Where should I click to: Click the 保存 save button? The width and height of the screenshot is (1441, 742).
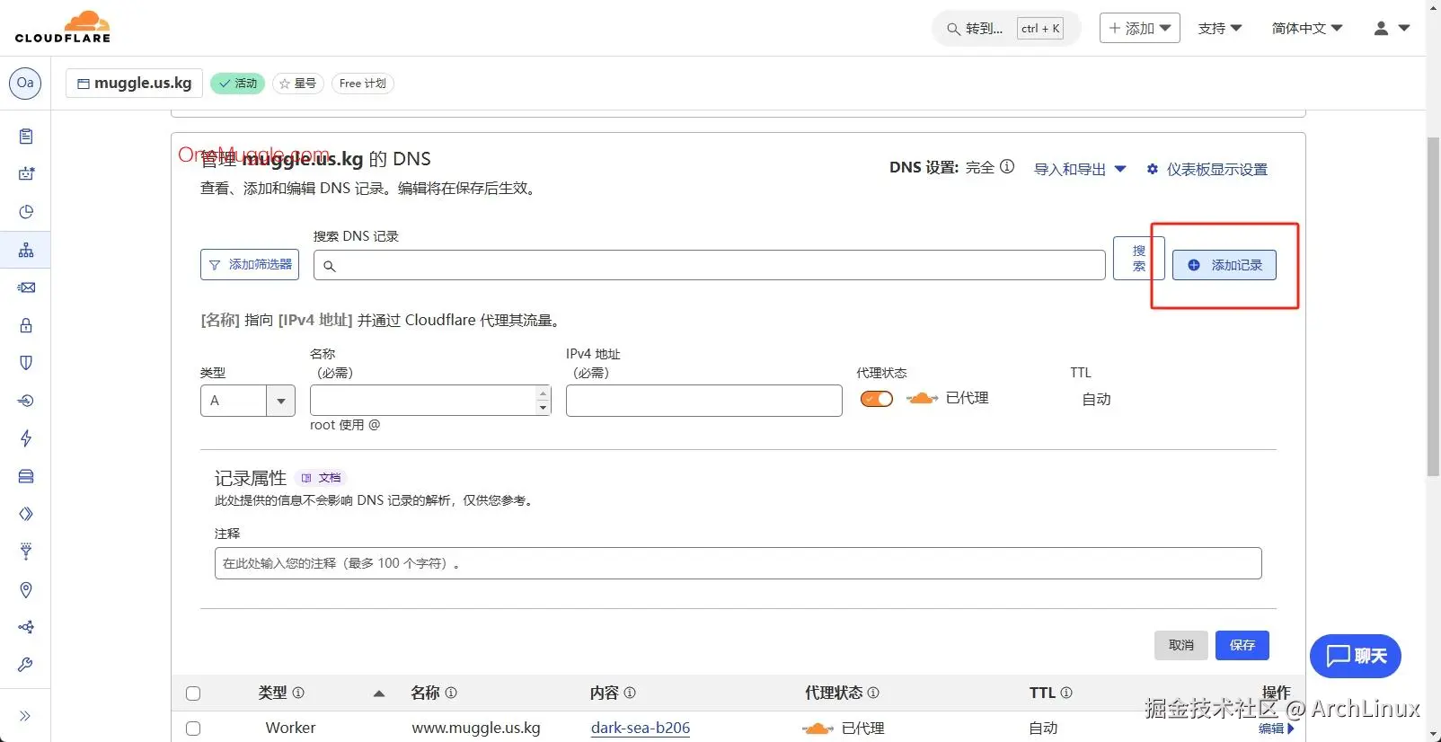(1242, 645)
